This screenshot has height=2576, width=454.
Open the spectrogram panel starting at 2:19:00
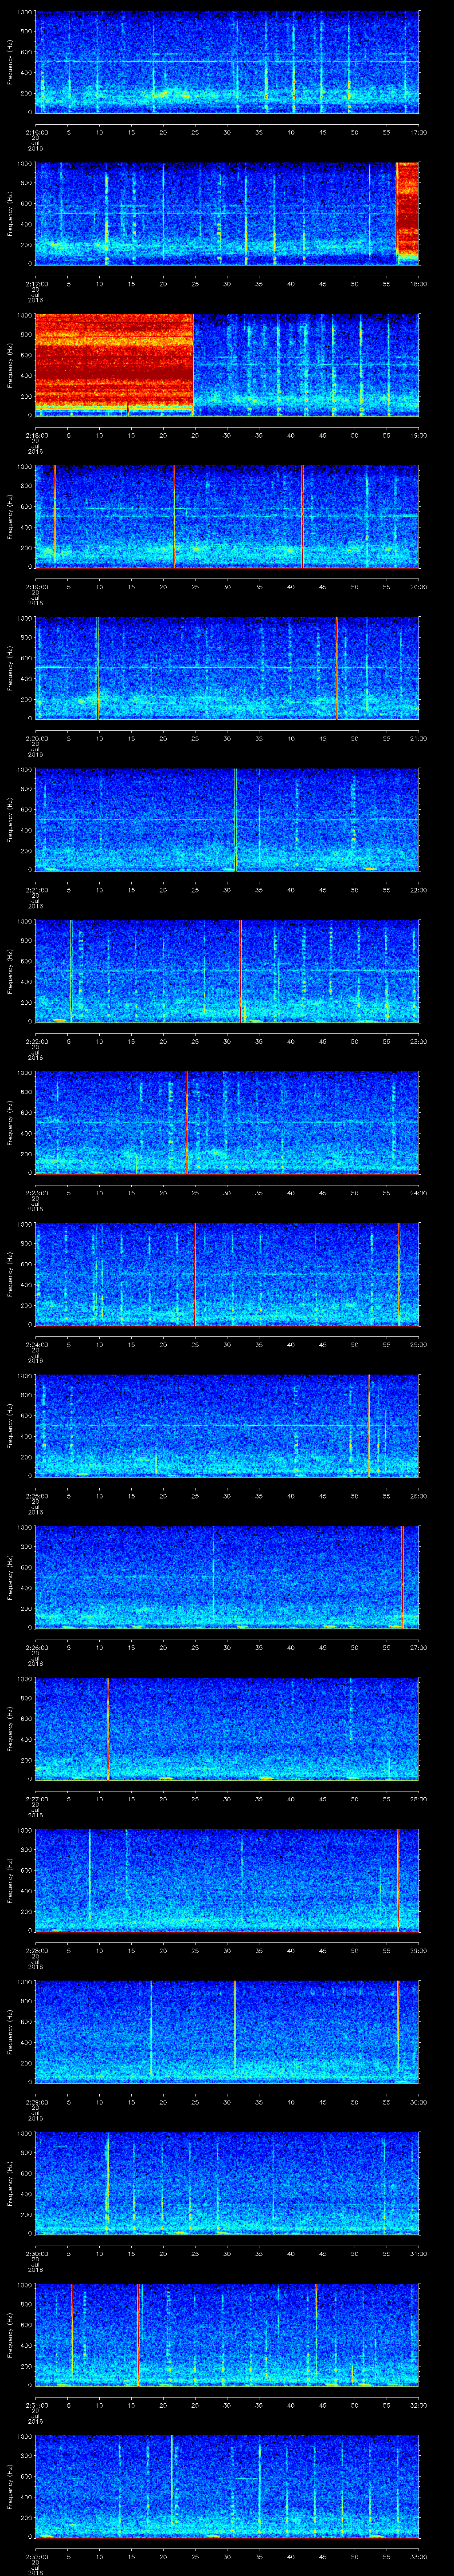(227, 517)
